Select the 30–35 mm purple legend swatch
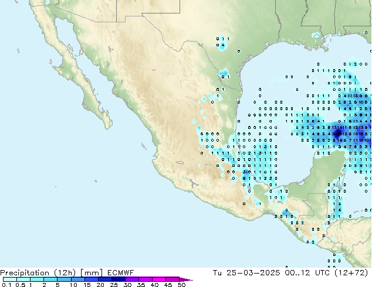Image resolution: width=372 pixels, height=287 pixels. [x=131, y=279]
